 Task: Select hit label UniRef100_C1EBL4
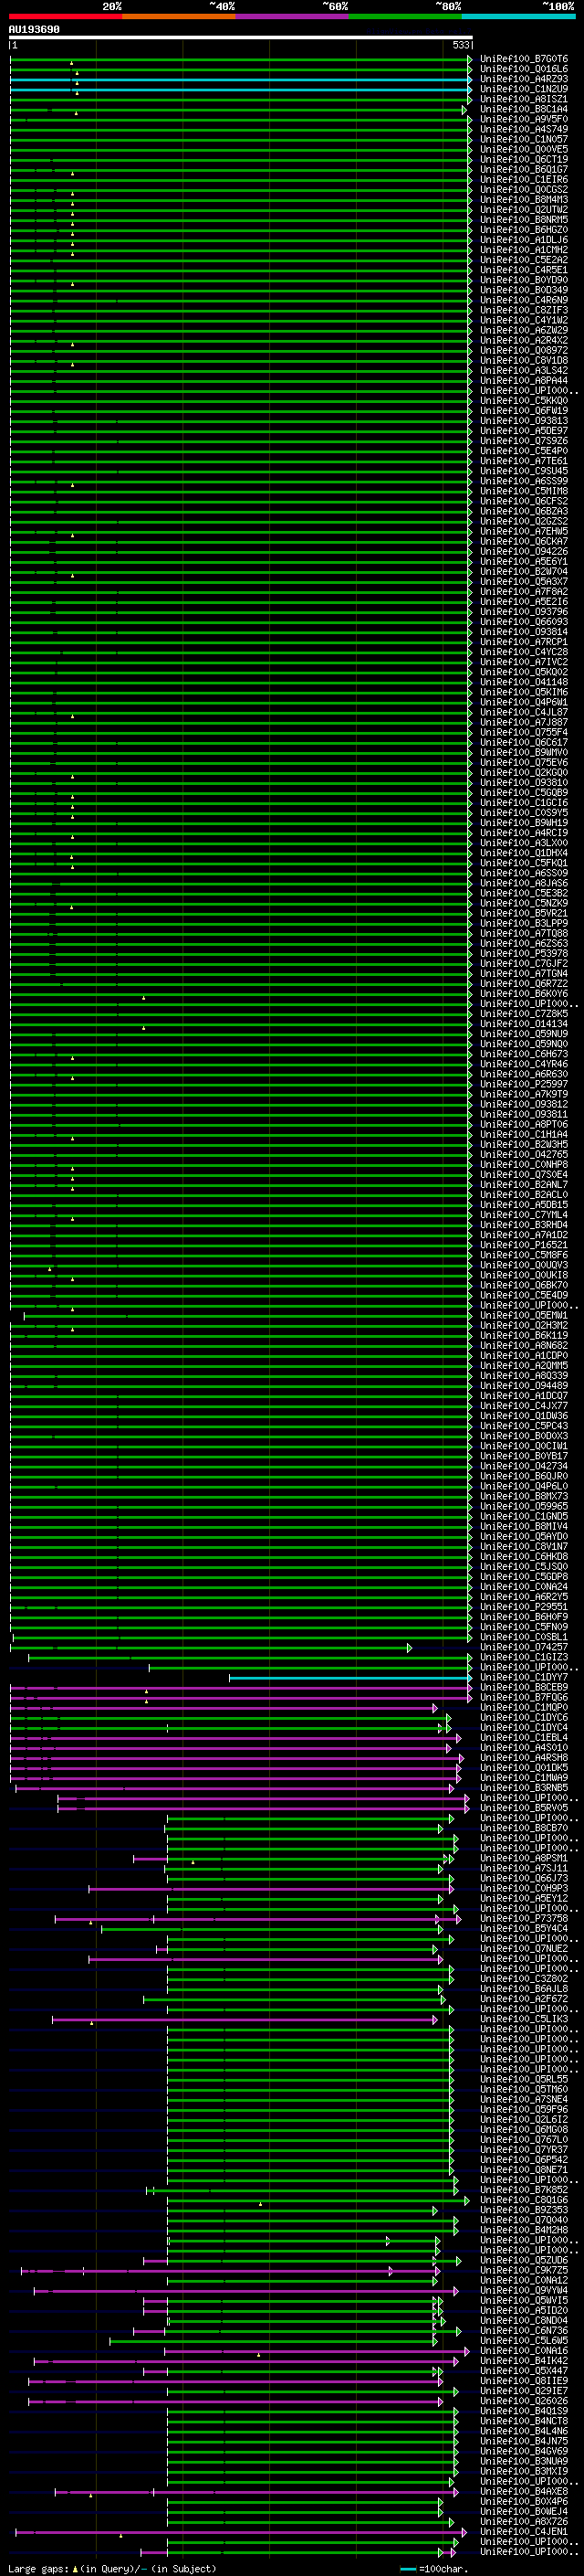pyautogui.click(x=524, y=1737)
